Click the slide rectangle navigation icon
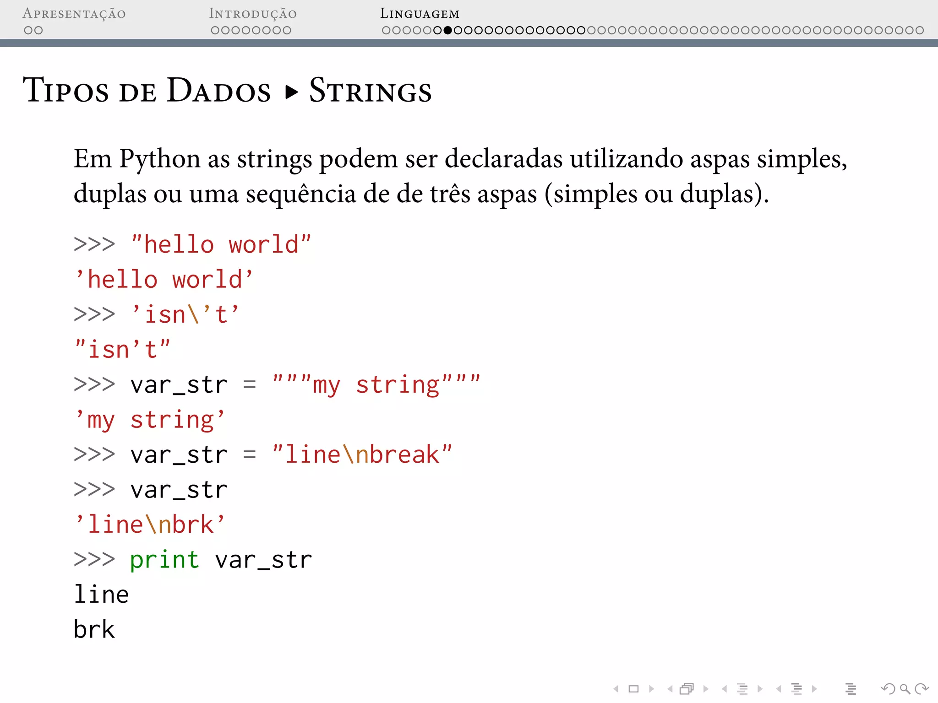 coord(634,688)
